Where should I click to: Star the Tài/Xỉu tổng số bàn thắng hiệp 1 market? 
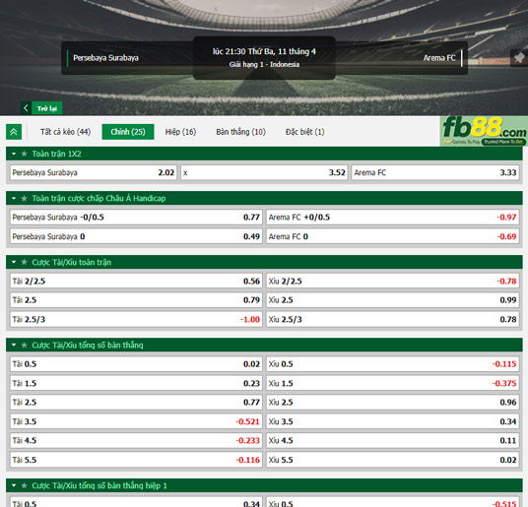point(25,485)
